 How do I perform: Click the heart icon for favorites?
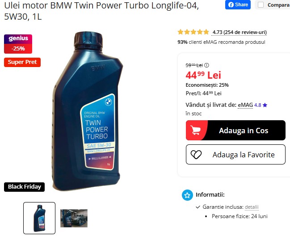[196, 155]
